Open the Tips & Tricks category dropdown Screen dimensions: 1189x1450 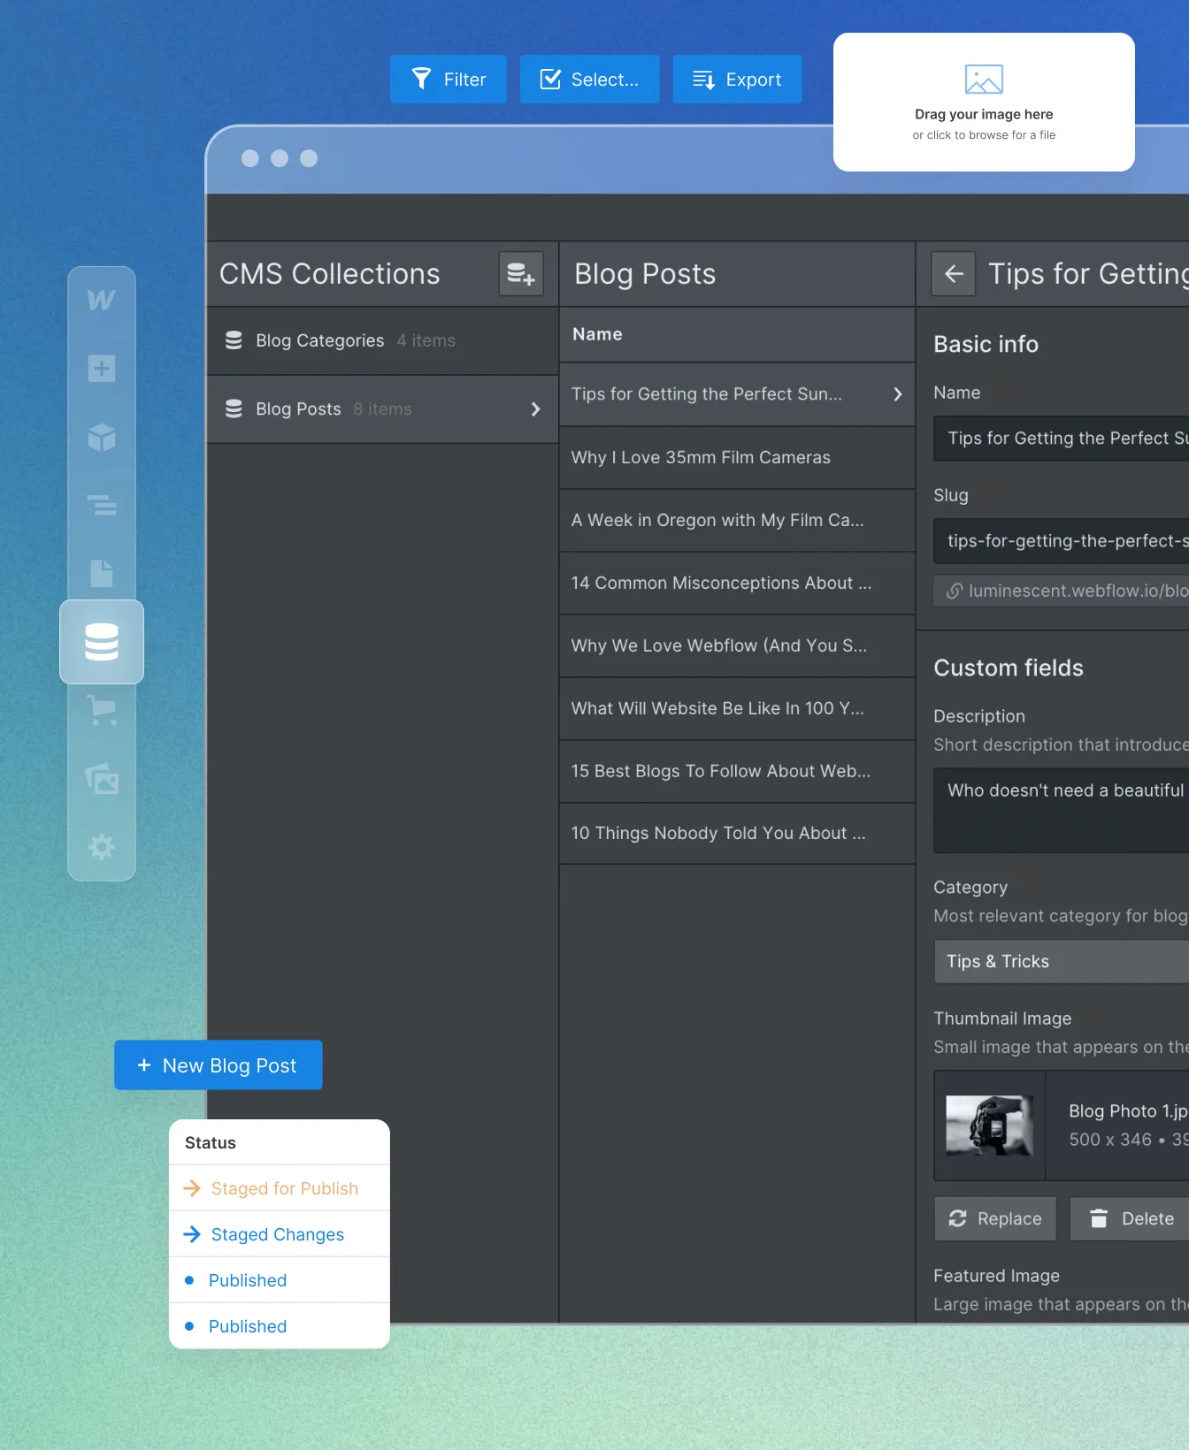point(1062,962)
